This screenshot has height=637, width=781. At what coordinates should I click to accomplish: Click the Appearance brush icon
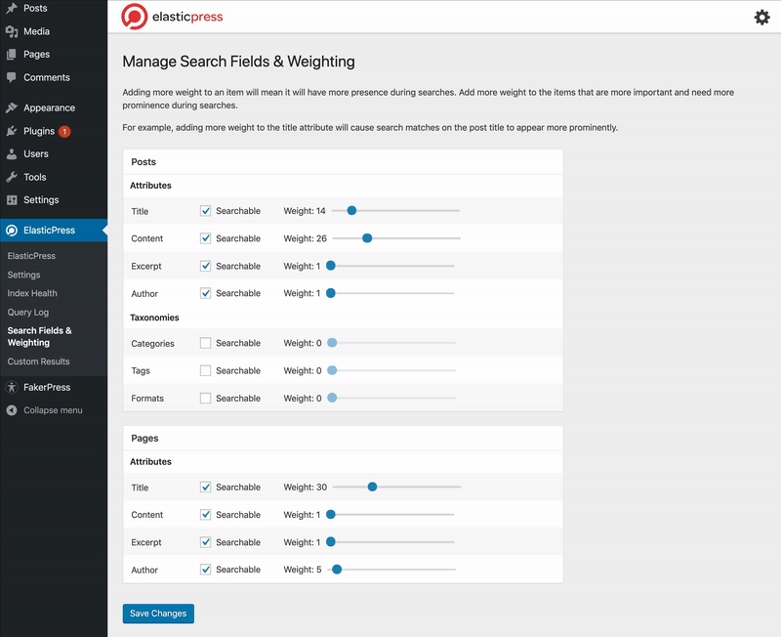pos(12,107)
